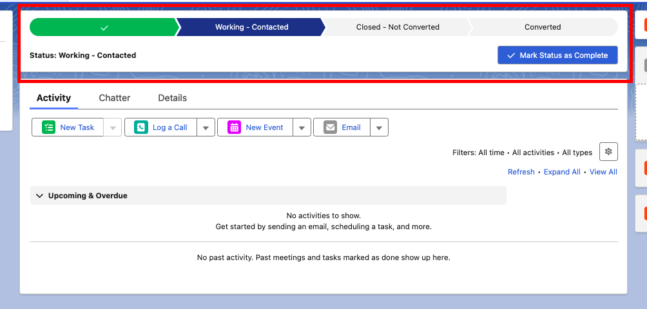Click the Refresh link
The height and width of the screenshot is (309, 647).
[x=521, y=172]
